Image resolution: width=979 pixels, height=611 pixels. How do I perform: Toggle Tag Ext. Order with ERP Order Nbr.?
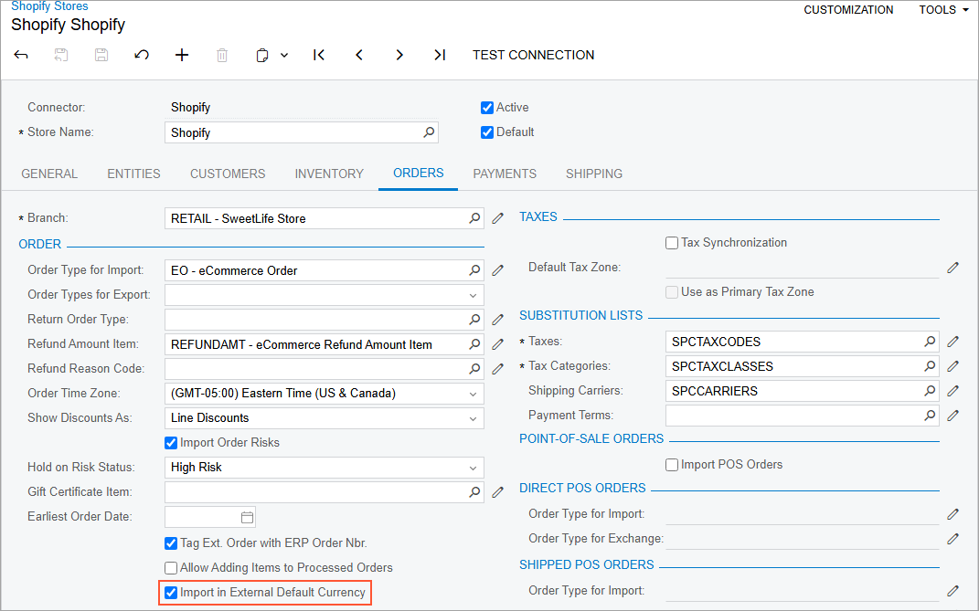click(170, 543)
